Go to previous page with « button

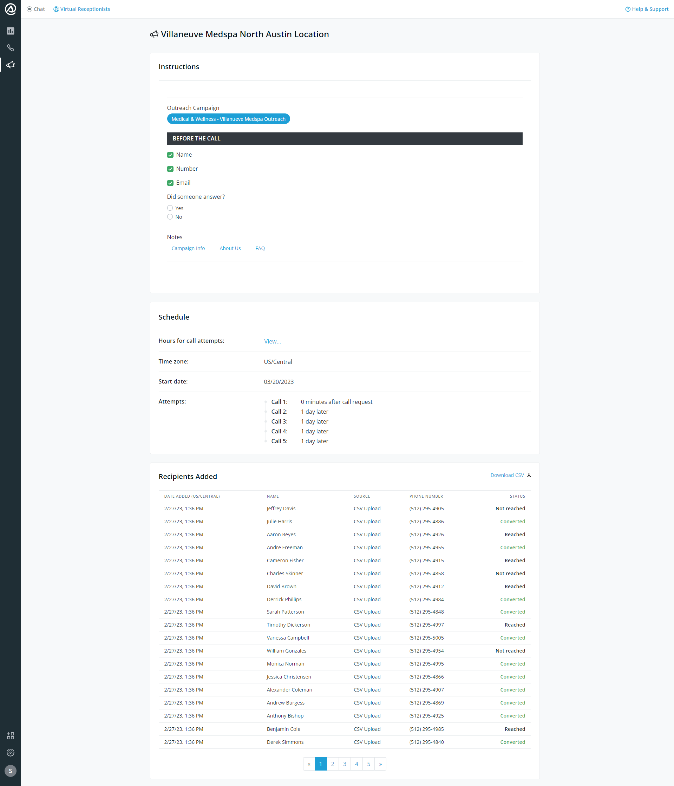(x=309, y=764)
